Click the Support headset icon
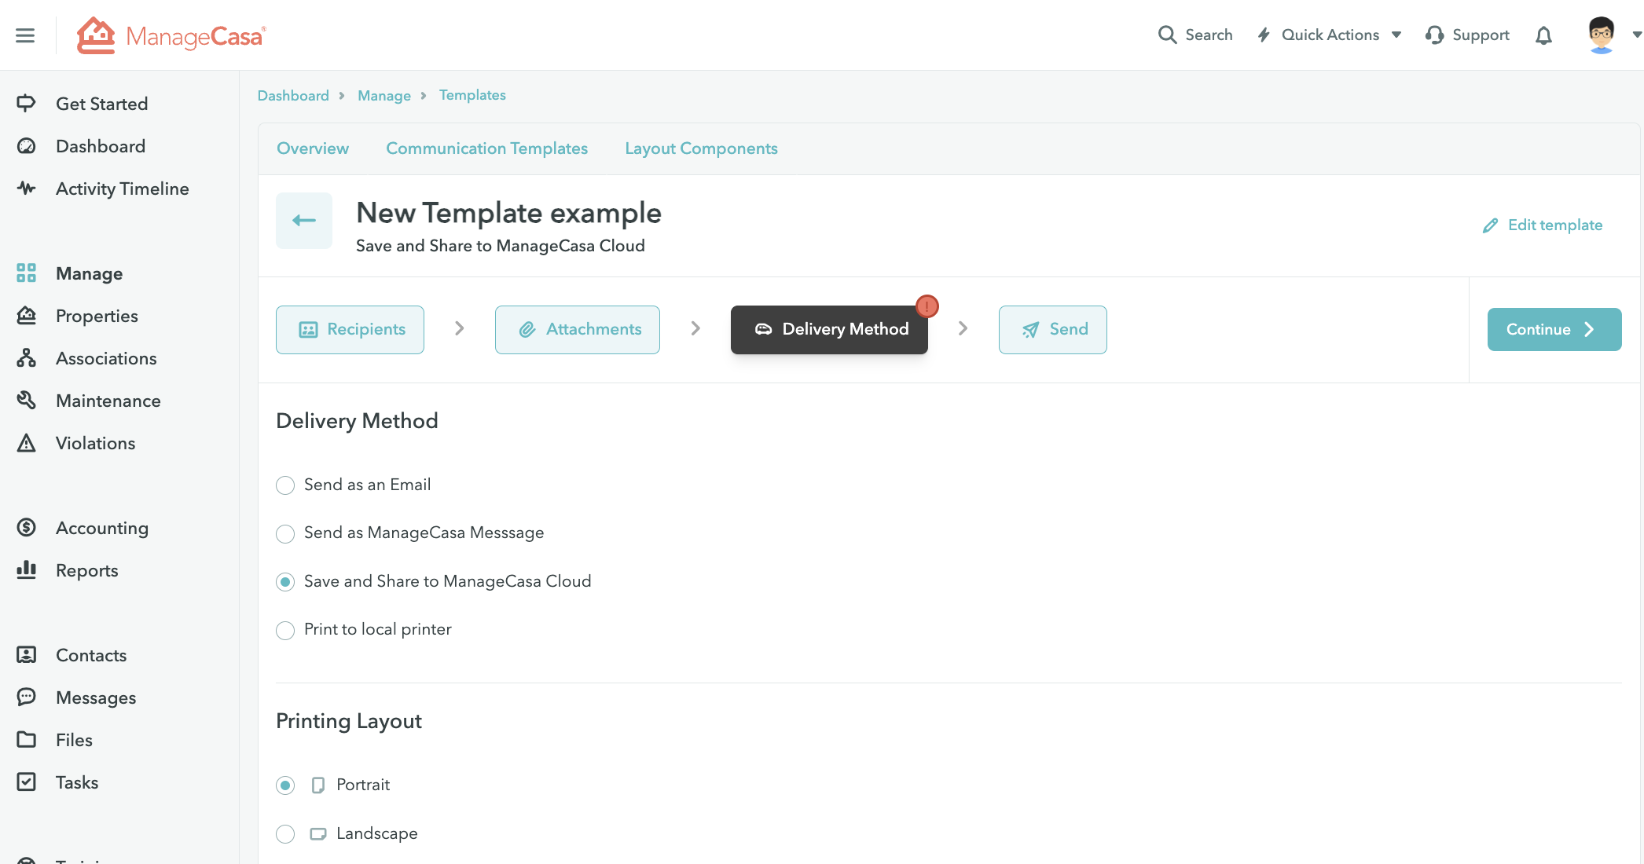The width and height of the screenshot is (1644, 864). [1434, 35]
